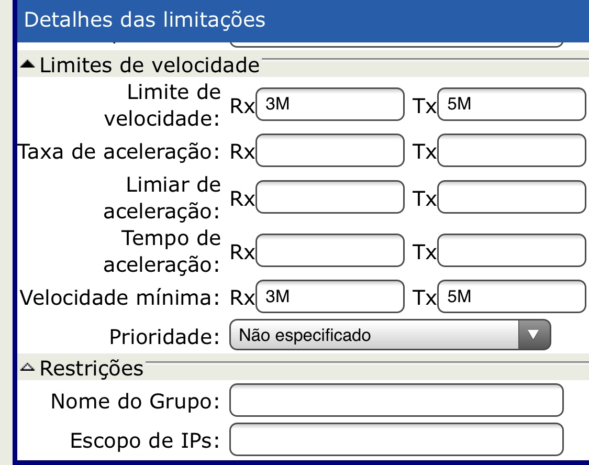Image resolution: width=589 pixels, height=465 pixels.
Task: Expand the Restrições section triangle
Action: coord(28,368)
